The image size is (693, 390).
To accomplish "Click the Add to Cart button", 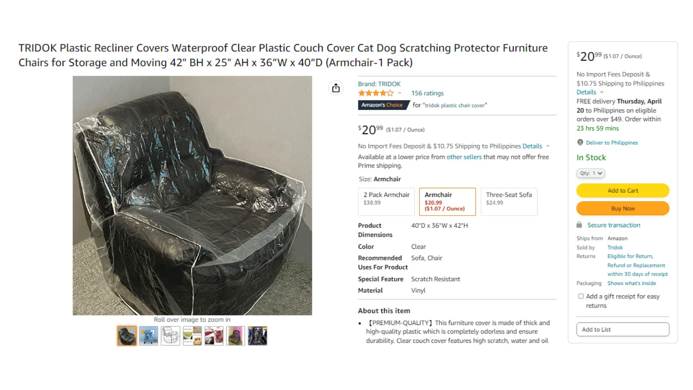I will point(623,190).
